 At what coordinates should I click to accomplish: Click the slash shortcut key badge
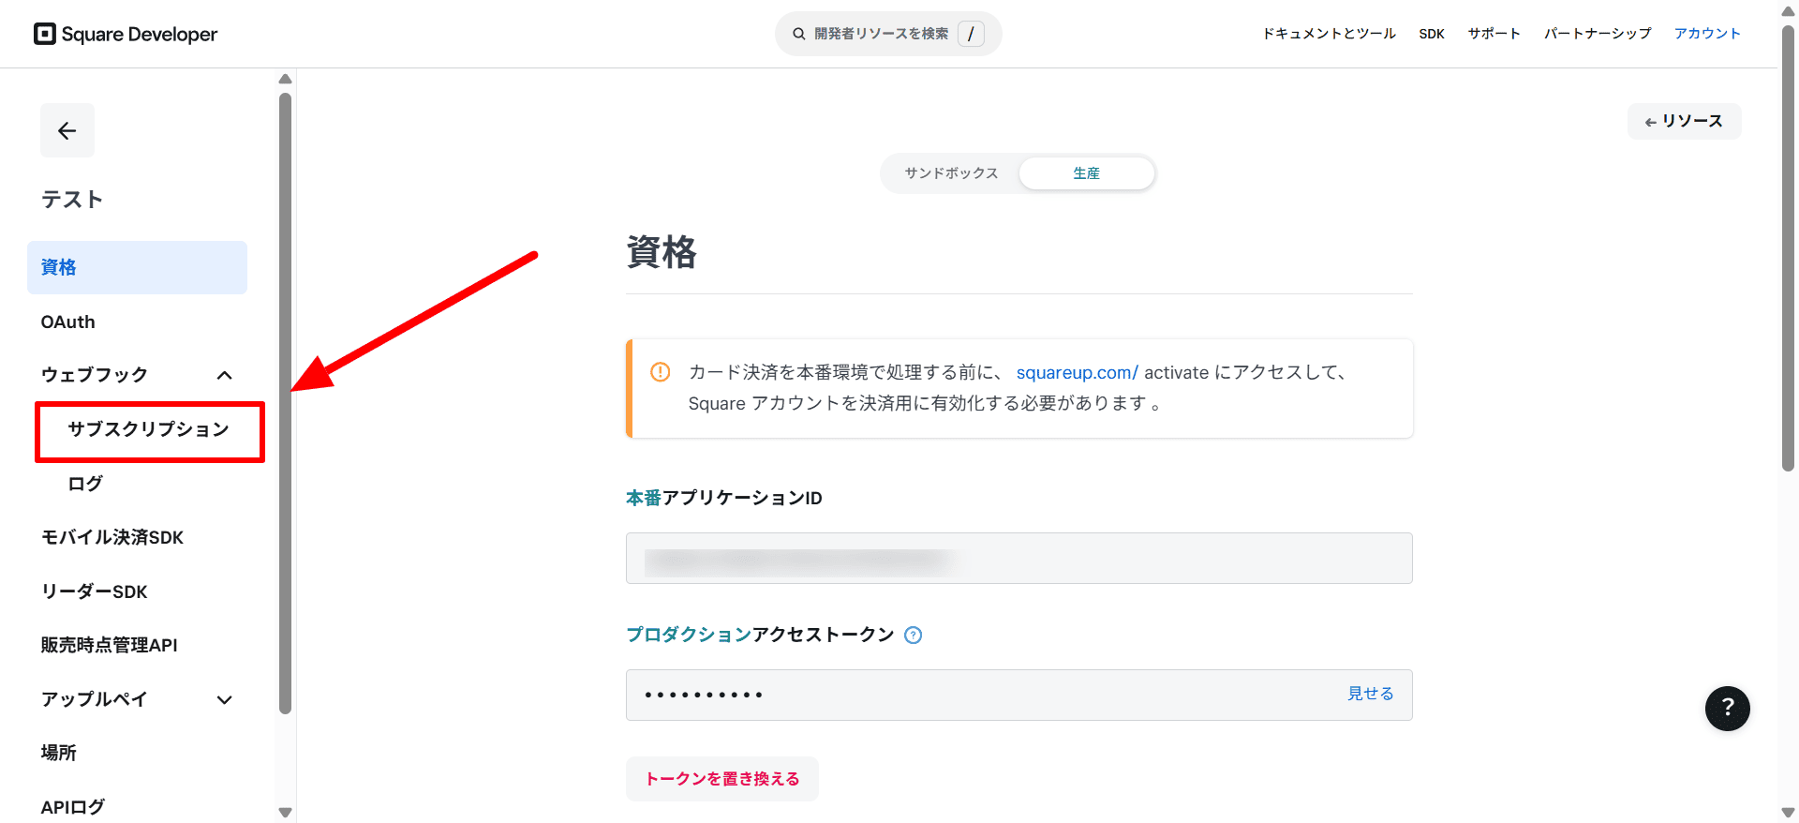[971, 34]
